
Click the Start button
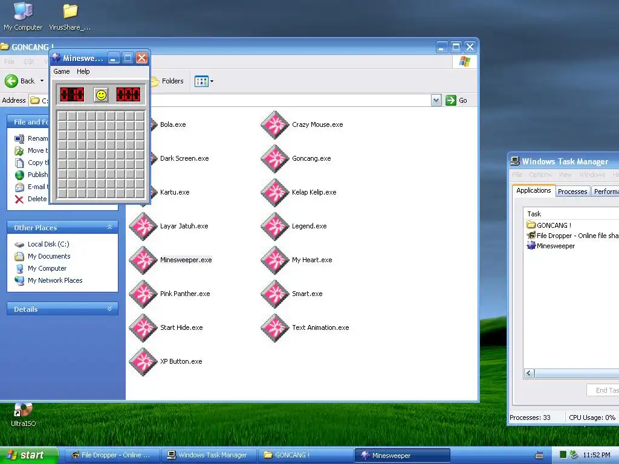pos(29,456)
